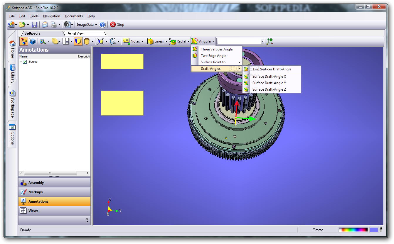
Task: Select the Annotations panel button
Action: click(x=55, y=201)
